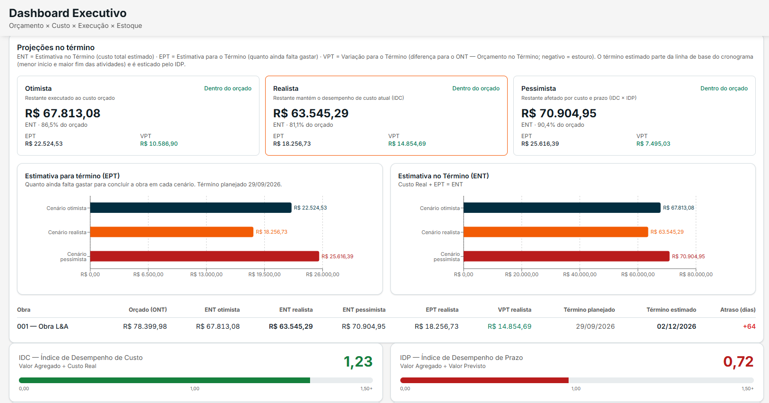Click the IDP — Índice de Desempenho de Prazo title

click(462, 358)
